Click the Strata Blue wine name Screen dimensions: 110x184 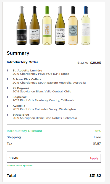coord(21,115)
